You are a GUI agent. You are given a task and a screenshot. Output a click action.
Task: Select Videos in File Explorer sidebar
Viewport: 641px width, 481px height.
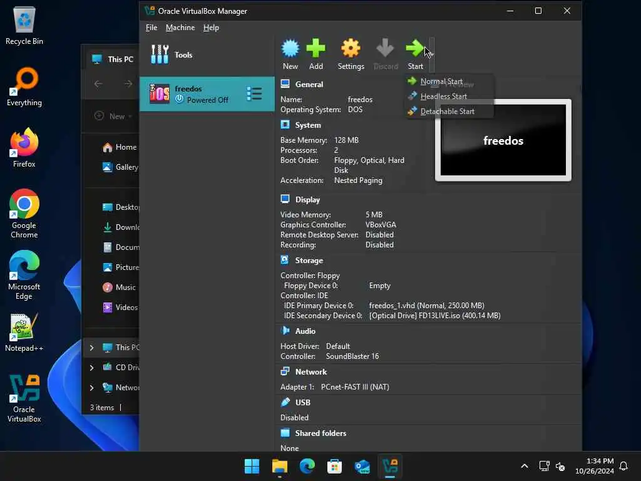tap(120, 308)
